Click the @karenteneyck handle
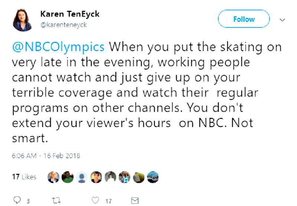Viewport: 297px width, 206px height. 63,25
